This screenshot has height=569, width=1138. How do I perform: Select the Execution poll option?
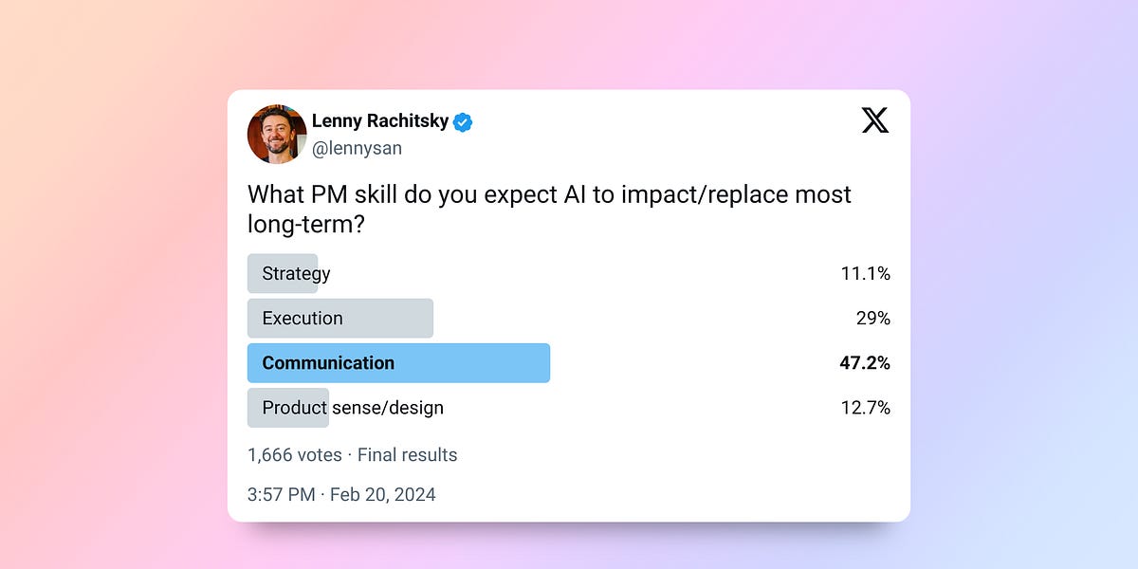pos(303,319)
